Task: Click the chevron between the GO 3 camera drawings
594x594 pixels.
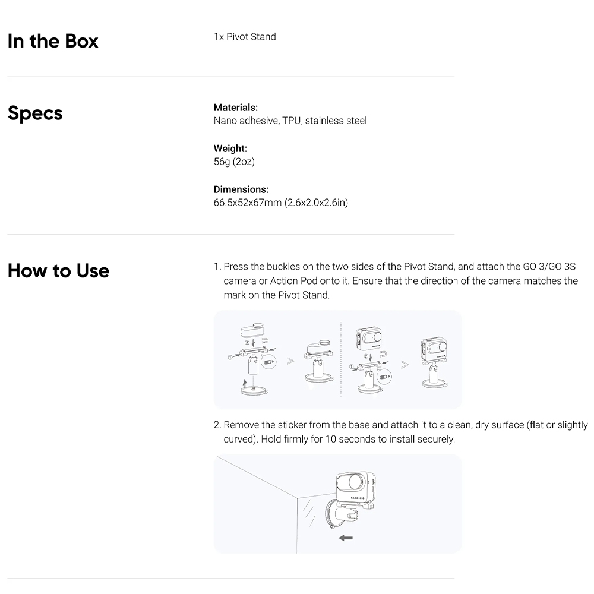Action: pos(291,361)
